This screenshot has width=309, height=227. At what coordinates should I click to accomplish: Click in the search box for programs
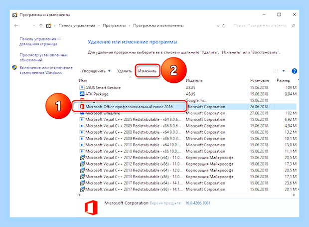click(261, 25)
